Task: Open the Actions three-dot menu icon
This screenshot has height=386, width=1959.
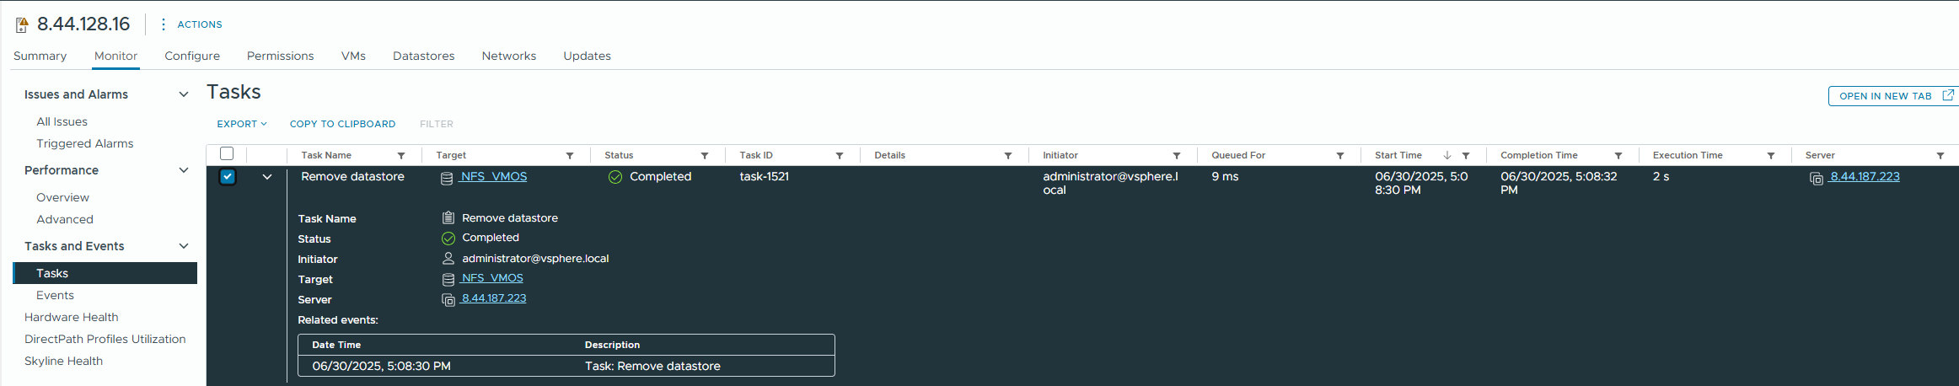Action: pyautogui.click(x=163, y=24)
